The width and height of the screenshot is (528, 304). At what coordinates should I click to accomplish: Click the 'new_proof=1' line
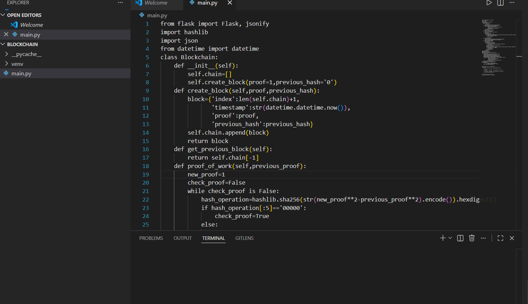point(206,174)
